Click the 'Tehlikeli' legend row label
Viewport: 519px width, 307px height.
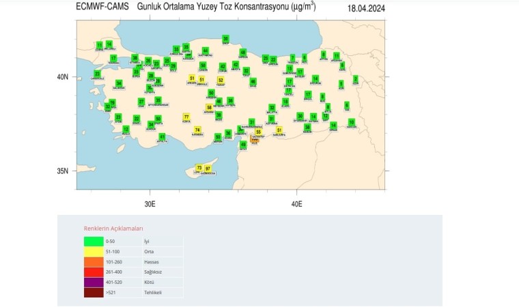pyautogui.click(x=152, y=292)
